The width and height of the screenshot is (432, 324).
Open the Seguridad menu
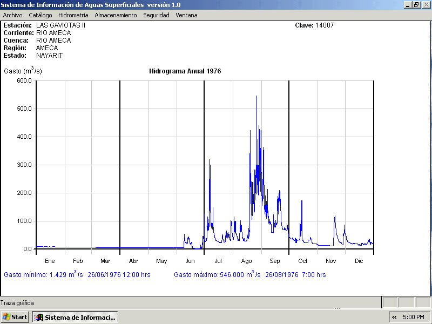point(156,15)
